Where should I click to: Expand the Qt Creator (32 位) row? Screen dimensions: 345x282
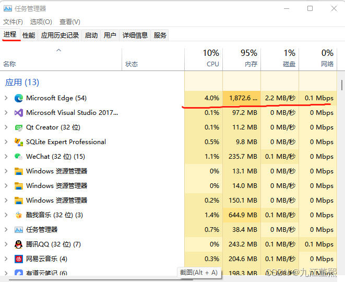6,127
